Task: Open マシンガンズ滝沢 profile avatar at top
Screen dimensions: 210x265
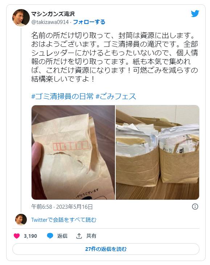Action: tap(21, 18)
